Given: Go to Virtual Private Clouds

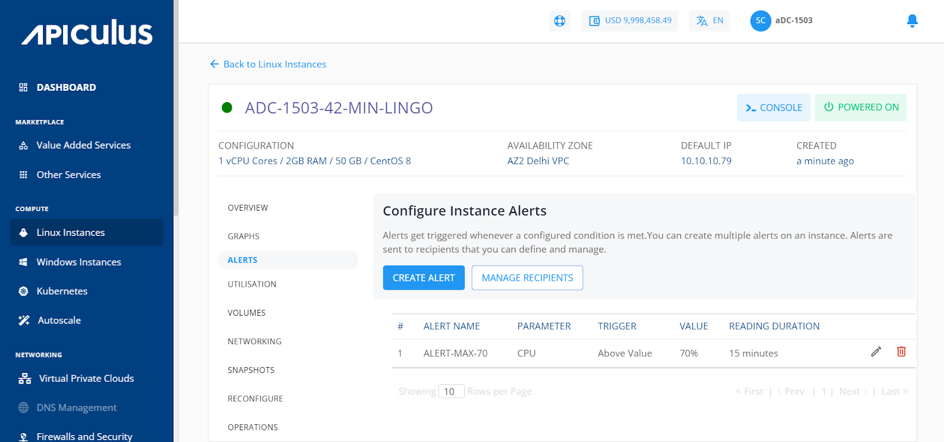Looking at the screenshot, I should (86, 379).
